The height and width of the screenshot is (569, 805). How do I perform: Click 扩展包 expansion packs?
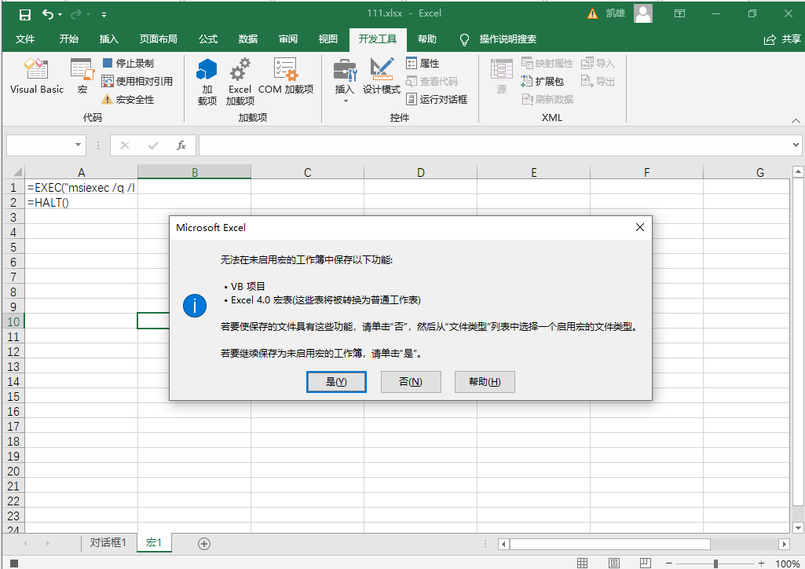pos(542,81)
